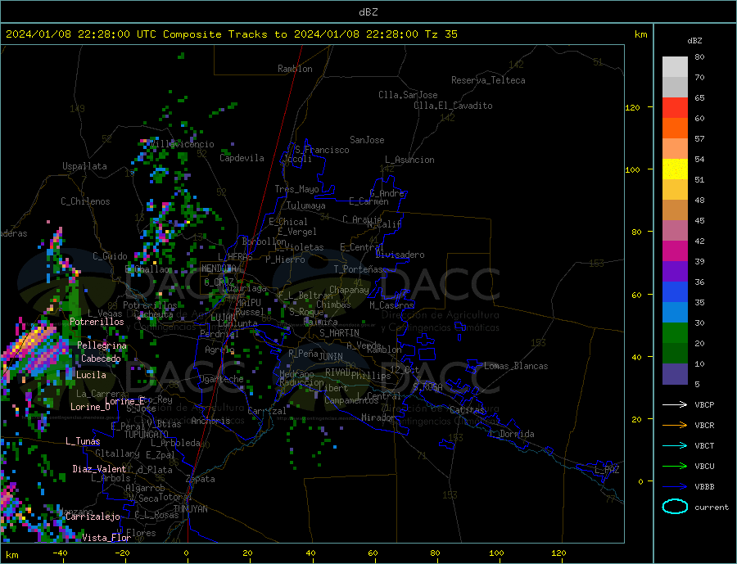Image resolution: width=737 pixels, height=564 pixels.
Task: Click the '80' value on the dBZ scale
Action: click(x=699, y=56)
